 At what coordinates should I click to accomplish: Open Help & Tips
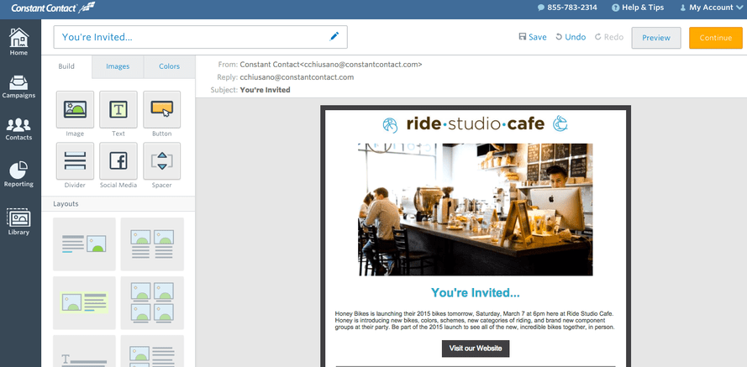click(x=638, y=8)
